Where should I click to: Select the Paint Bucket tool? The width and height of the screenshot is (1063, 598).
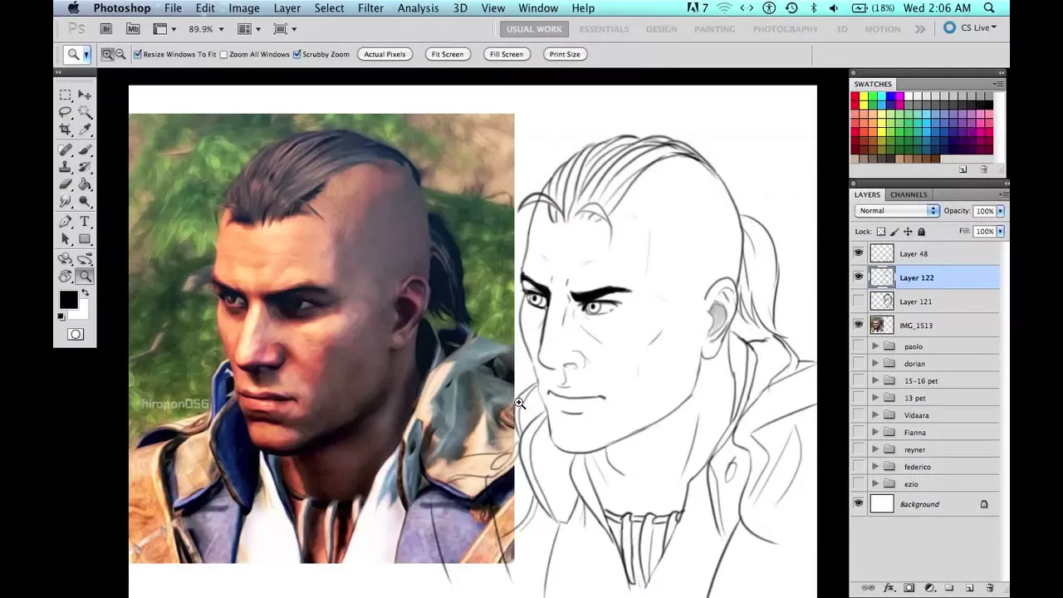pyautogui.click(x=85, y=184)
